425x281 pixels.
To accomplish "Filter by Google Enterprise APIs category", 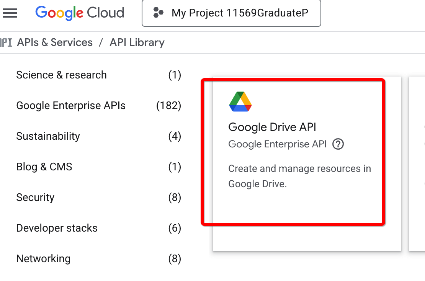I will [99, 106].
